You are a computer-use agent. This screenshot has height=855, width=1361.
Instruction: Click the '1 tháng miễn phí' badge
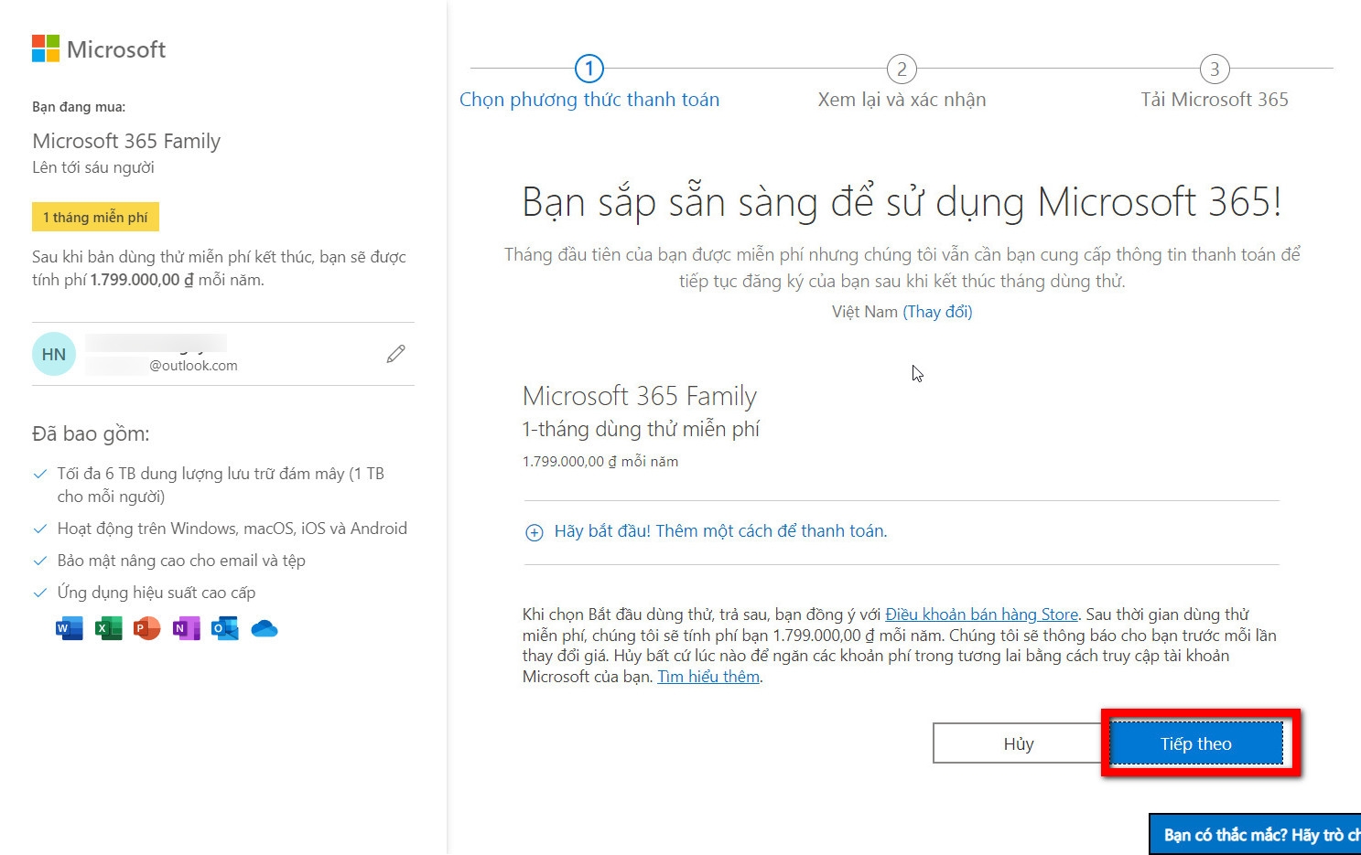(95, 217)
